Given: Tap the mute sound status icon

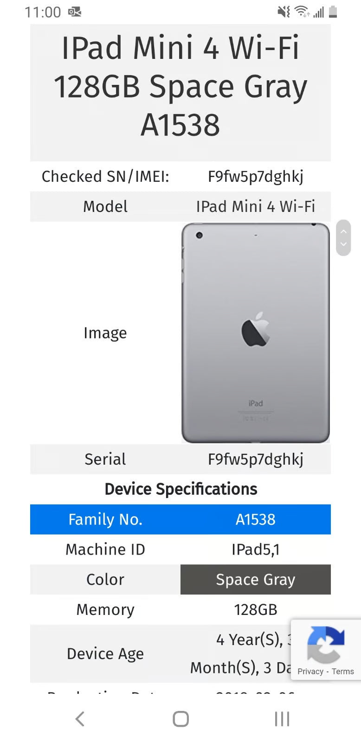Looking at the screenshot, I should pyautogui.click(x=283, y=11).
